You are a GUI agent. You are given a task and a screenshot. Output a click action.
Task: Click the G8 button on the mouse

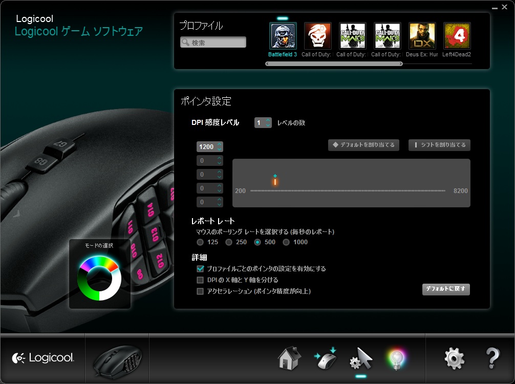pyautogui.click(x=41, y=161)
